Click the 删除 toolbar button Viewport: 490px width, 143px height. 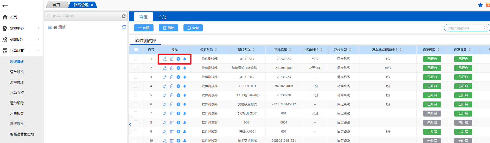click(168, 28)
